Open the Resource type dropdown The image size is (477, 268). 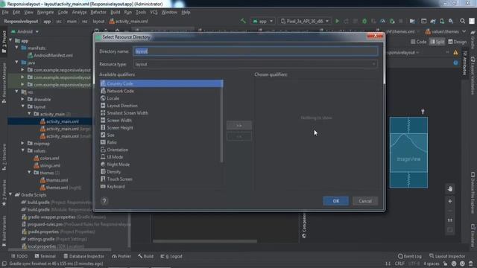click(x=255, y=64)
